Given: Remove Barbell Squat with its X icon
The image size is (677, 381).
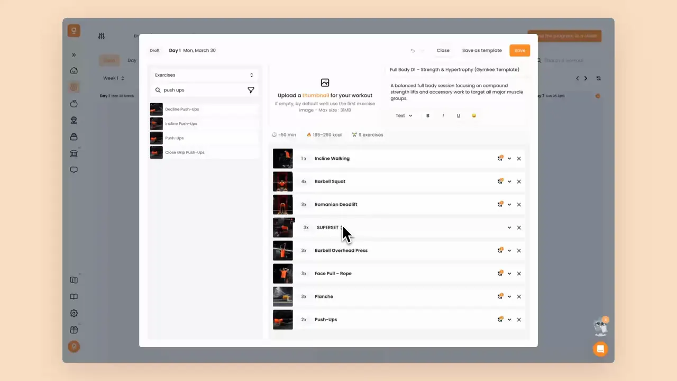Looking at the screenshot, I should coord(519,182).
